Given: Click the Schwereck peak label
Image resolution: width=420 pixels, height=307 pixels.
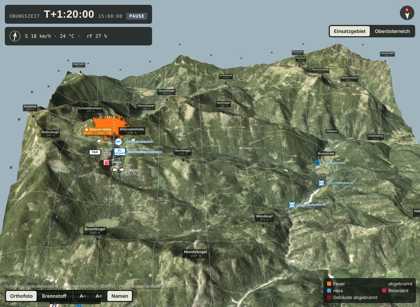Looking at the screenshot, I should [226, 76].
